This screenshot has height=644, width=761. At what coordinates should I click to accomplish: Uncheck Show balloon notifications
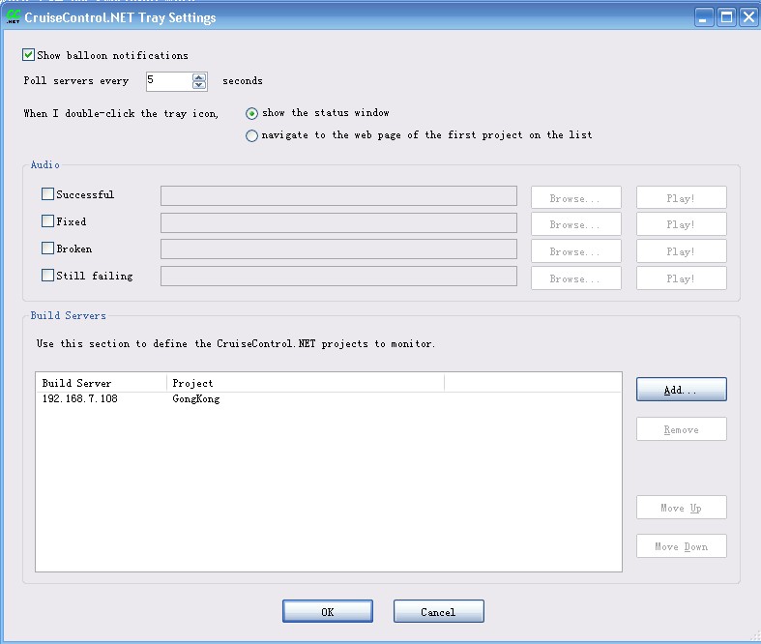pyautogui.click(x=28, y=54)
